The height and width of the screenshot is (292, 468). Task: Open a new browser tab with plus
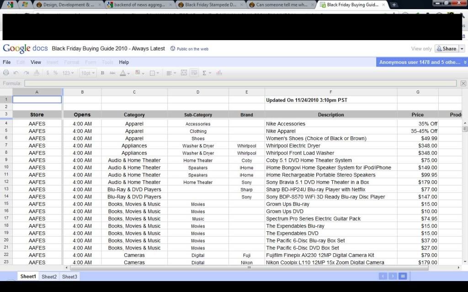(x=394, y=5)
